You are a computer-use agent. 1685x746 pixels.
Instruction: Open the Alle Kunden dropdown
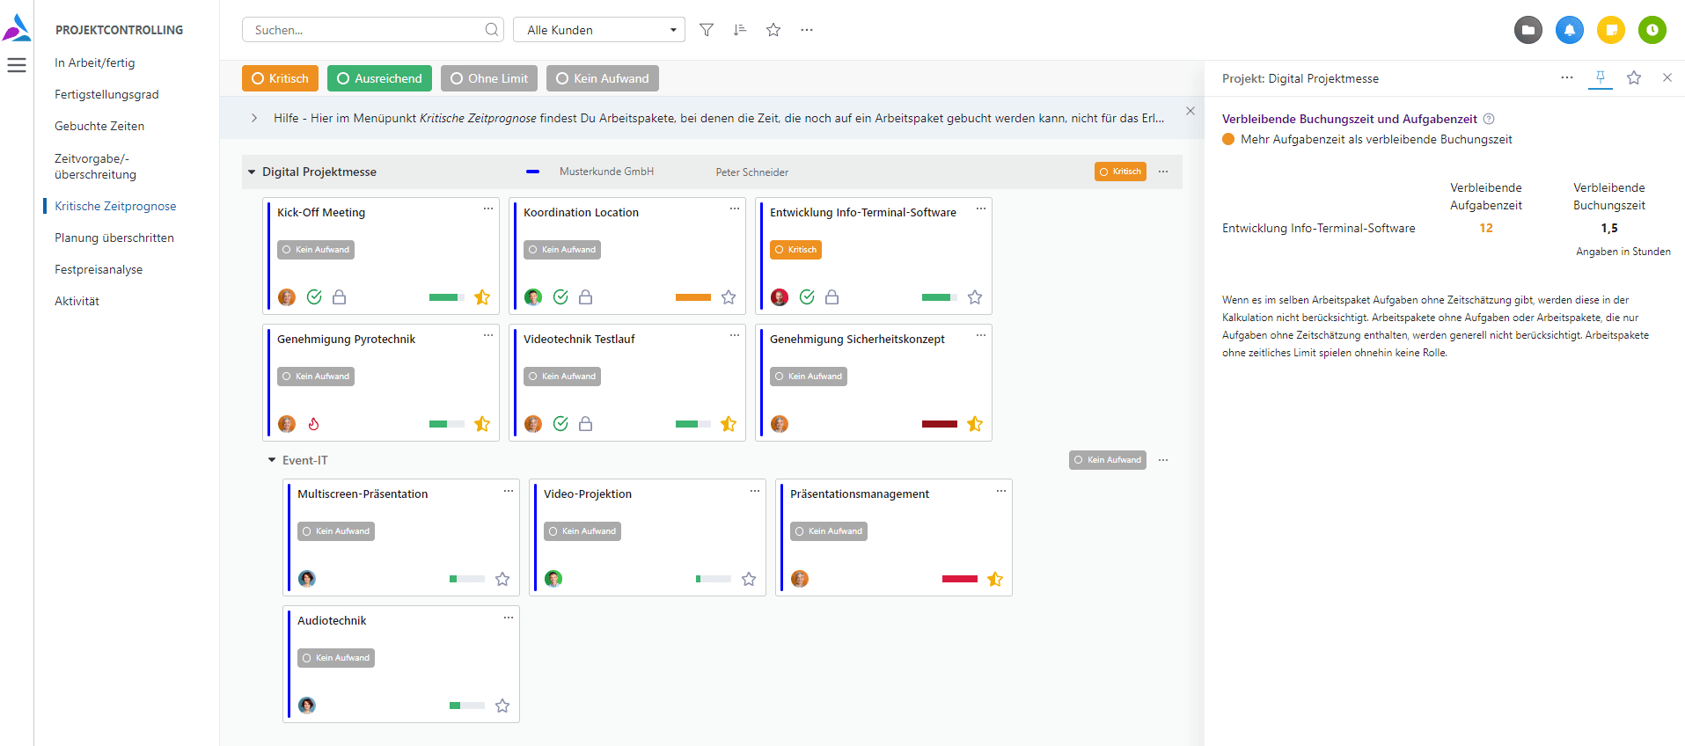point(599,30)
